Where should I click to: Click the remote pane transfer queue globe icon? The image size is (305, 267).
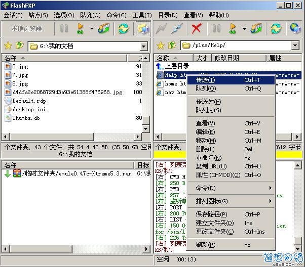(256, 28)
